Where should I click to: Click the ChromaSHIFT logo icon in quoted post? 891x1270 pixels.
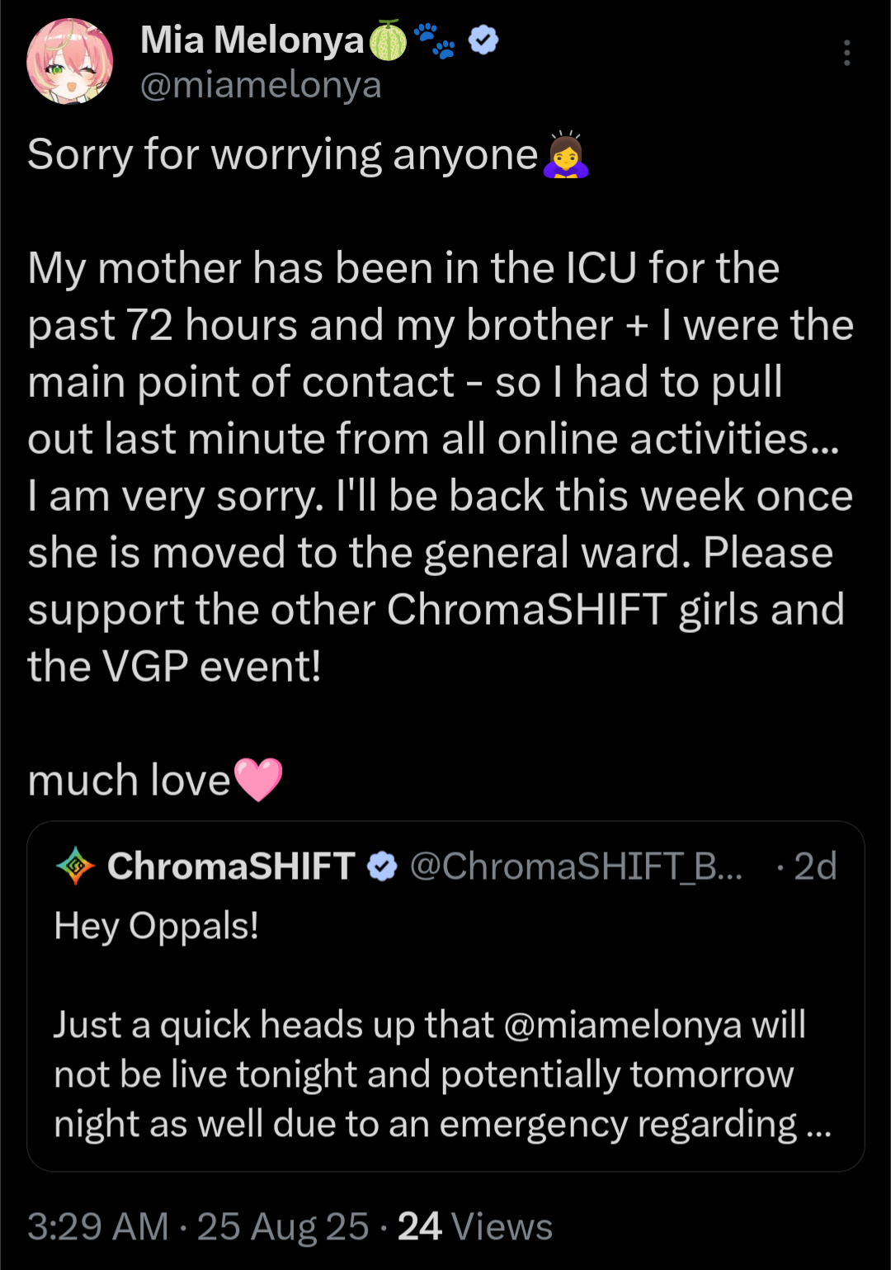76,866
